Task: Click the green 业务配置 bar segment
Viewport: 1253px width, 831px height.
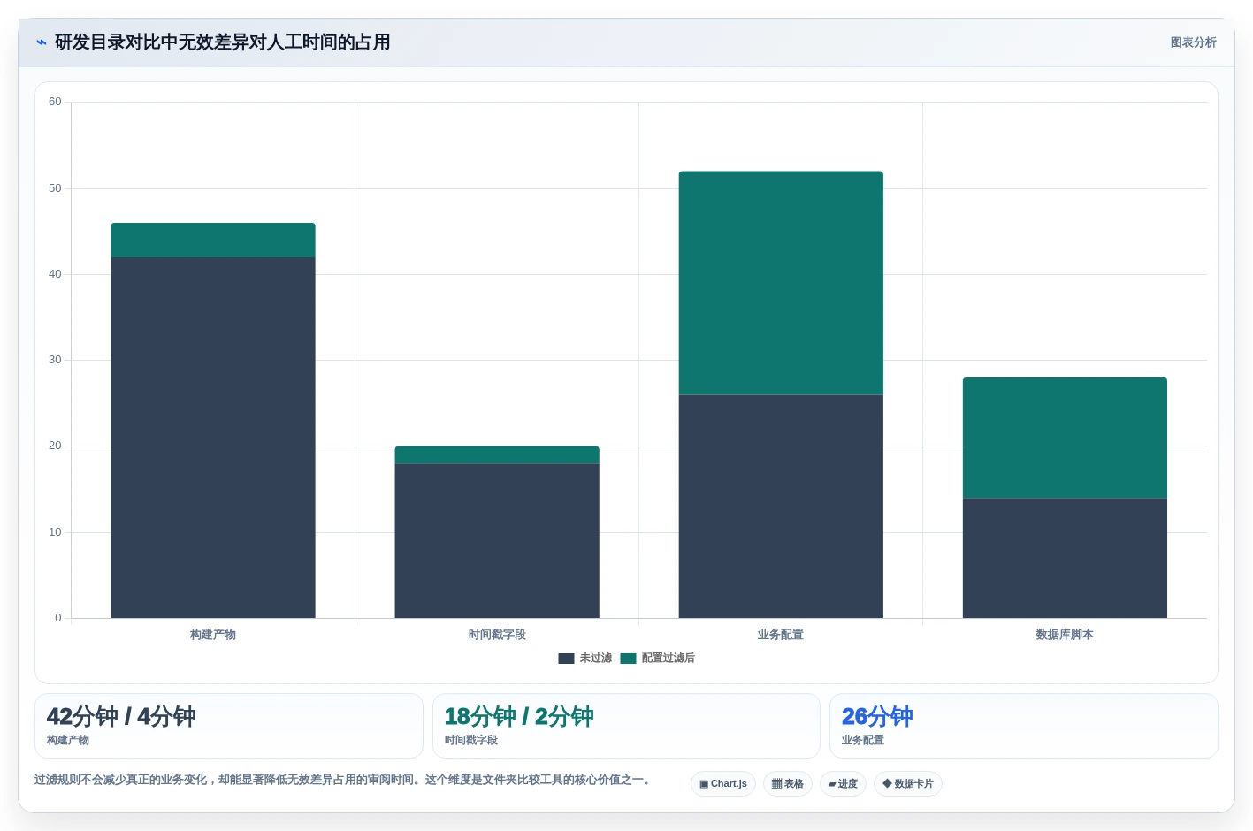Action: pos(781,283)
